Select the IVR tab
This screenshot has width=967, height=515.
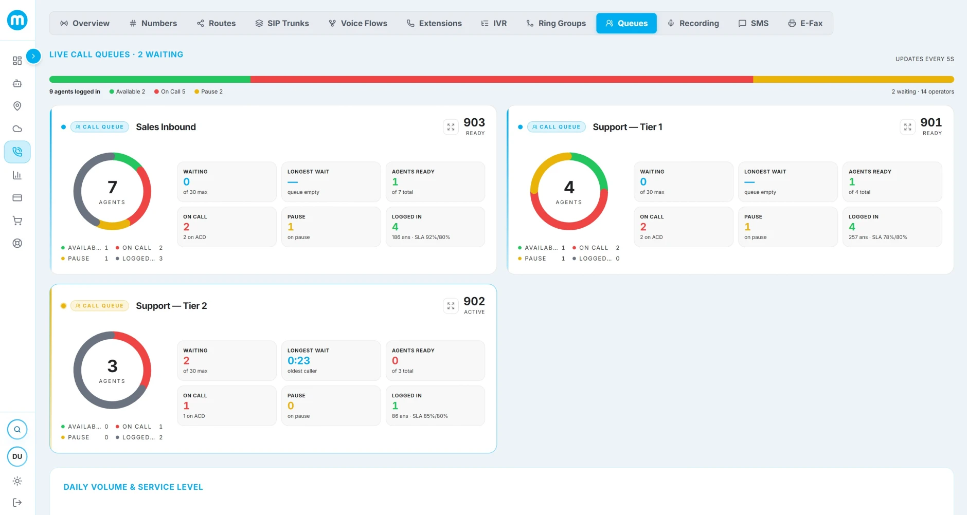494,23
